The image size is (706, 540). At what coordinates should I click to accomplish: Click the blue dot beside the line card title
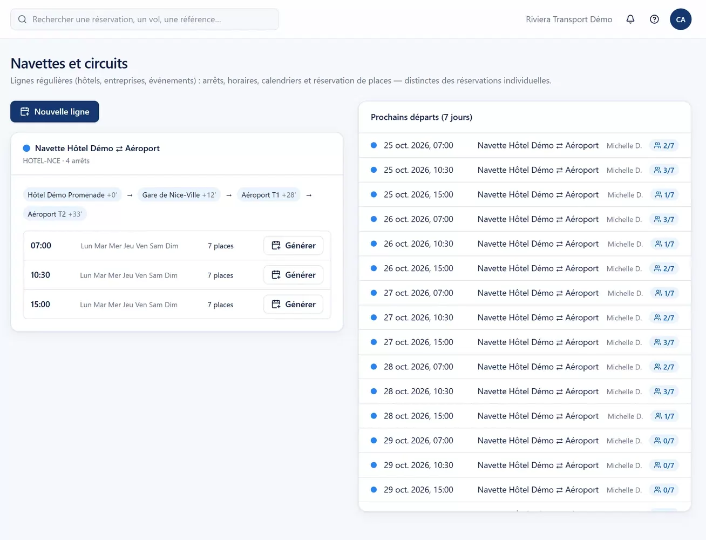click(x=26, y=148)
